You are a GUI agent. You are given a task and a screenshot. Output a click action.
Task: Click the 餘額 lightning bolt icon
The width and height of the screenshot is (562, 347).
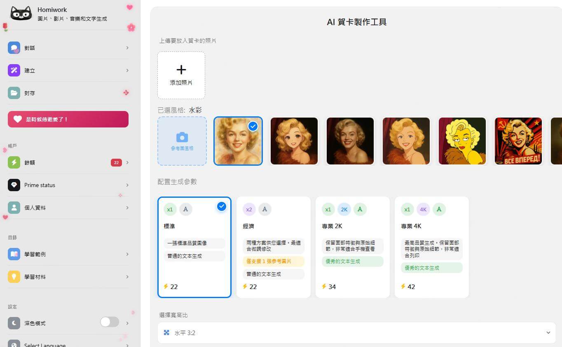14,163
